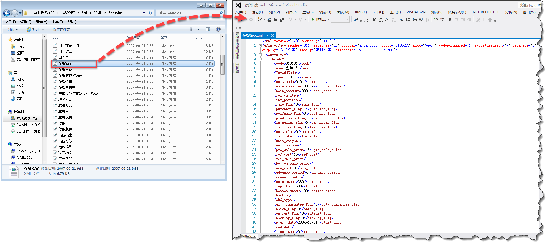Open recent locations dropdown beside Forward button
The height and width of the screenshot is (247, 550).
point(20,13)
